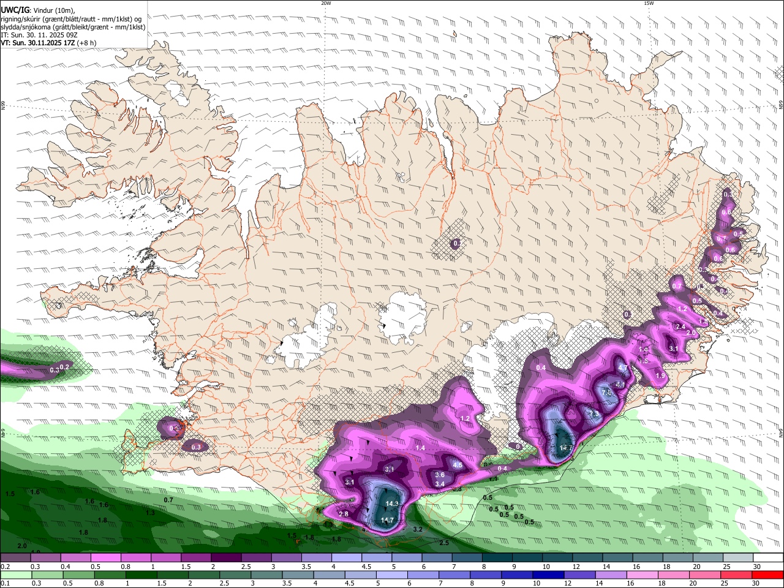784x588 pixels.
Task: Click the 'VT: Sun. 30.11.2025 17Z (+8 h)' line
Action: pos(48,43)
